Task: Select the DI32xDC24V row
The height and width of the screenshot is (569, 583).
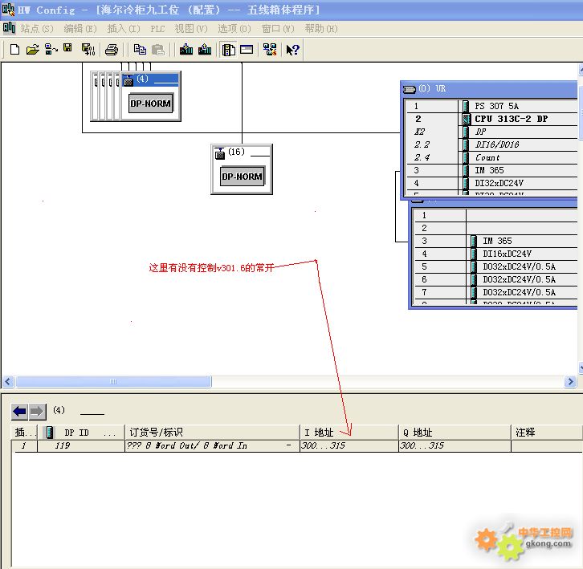Action: [x=491, y=183]
